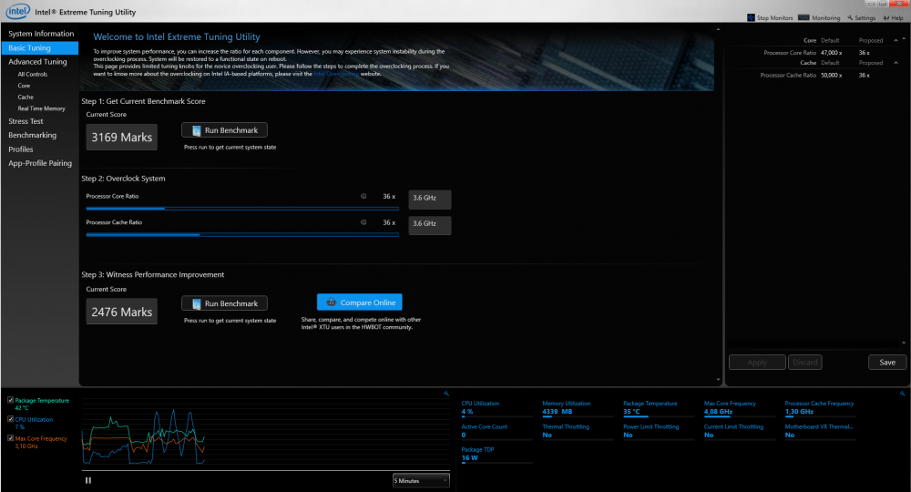Image resolution: width=911 pixels, height=492 pixels.
Task: Click the wrench icon above the monitor values panel
Action: tap(902, 394)
